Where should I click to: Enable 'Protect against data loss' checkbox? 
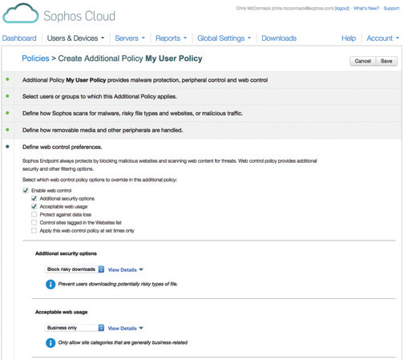point(34,214)
